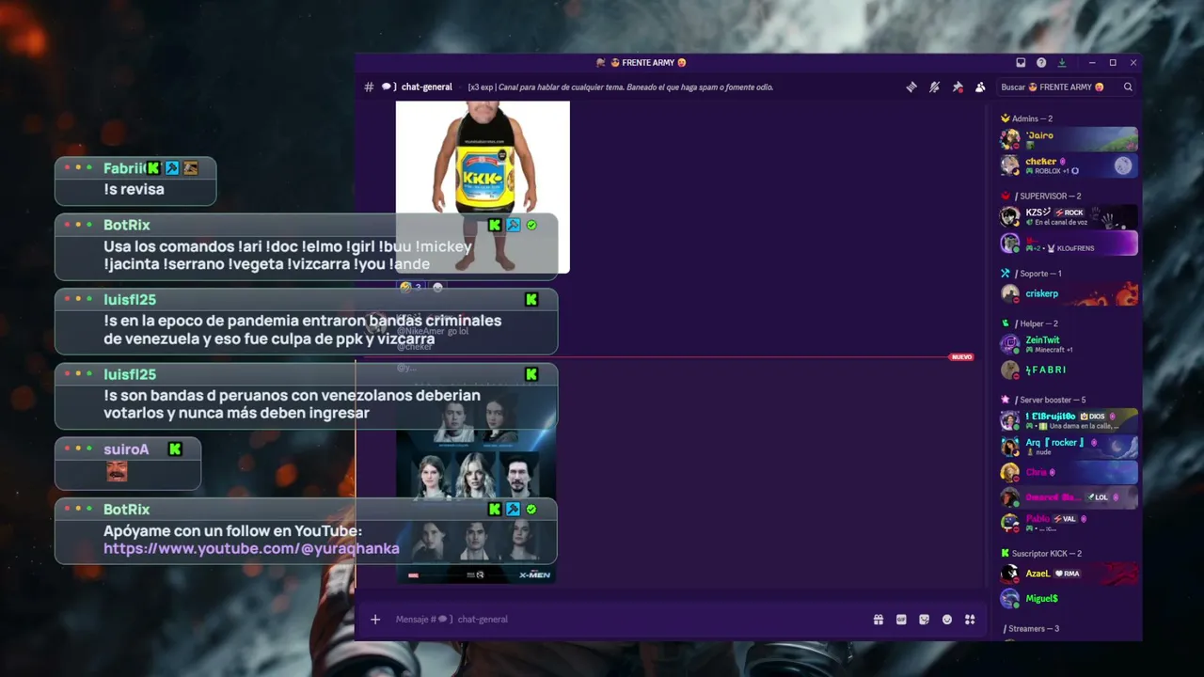Image resolution: width=1204 pixels, height=677 pixels.
Task: Click Fabrii username in chat overlay
Action: 124,168
